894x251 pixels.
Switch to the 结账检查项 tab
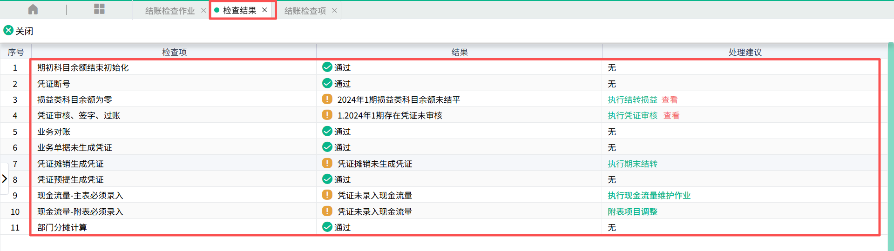click(305, 11)
